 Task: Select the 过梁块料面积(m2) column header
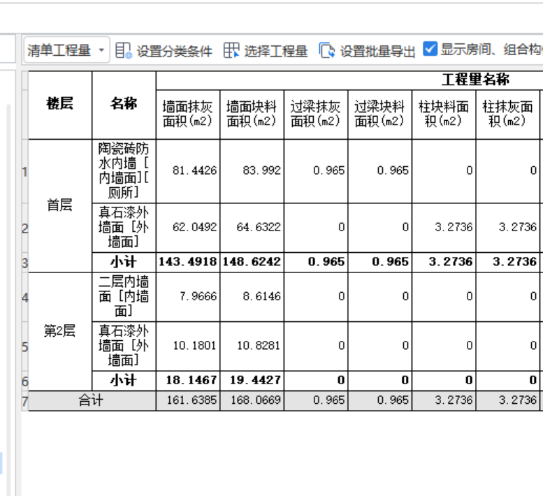coord(380,115)
